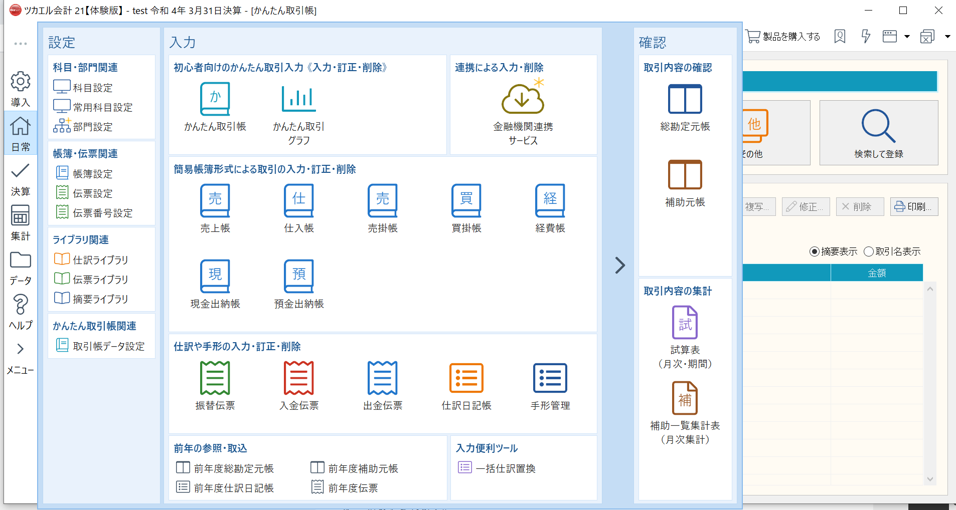956x510 pixels.
Task: Open 摘要ライブラリ item
Action: [x=91, y=299]
